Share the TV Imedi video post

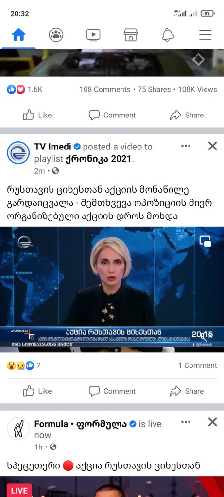pos(187,391)
